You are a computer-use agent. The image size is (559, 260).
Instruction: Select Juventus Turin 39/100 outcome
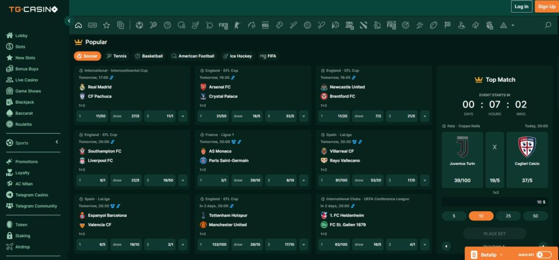[x=462, y=160]
